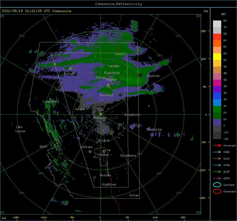Click the km unit label at top right
The image size is (237, 221).
206,11
